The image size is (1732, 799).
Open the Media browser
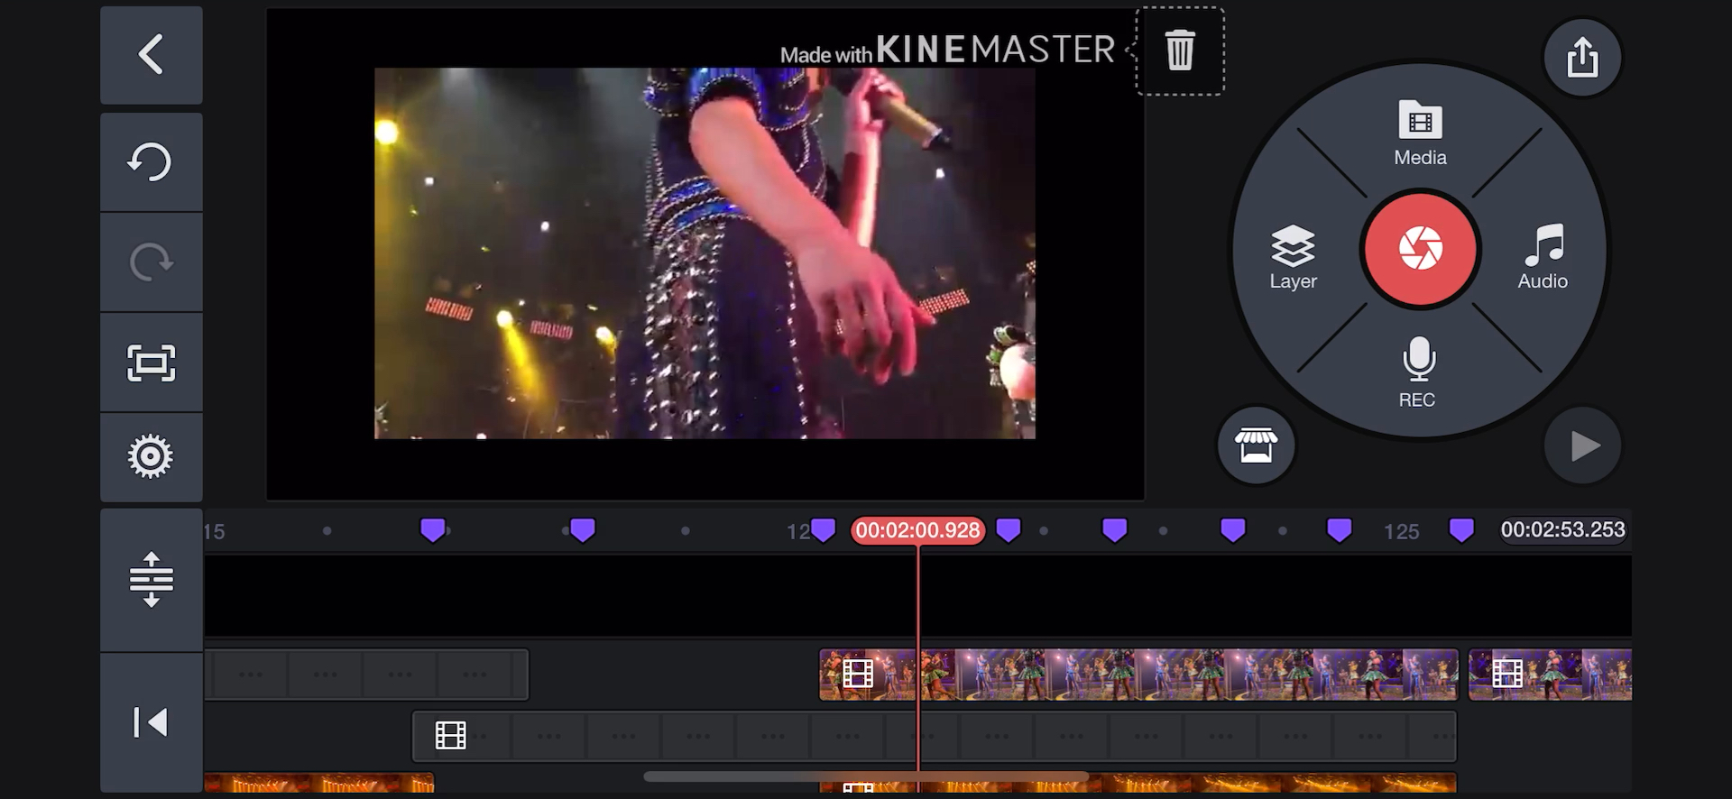pos(1420,133)
